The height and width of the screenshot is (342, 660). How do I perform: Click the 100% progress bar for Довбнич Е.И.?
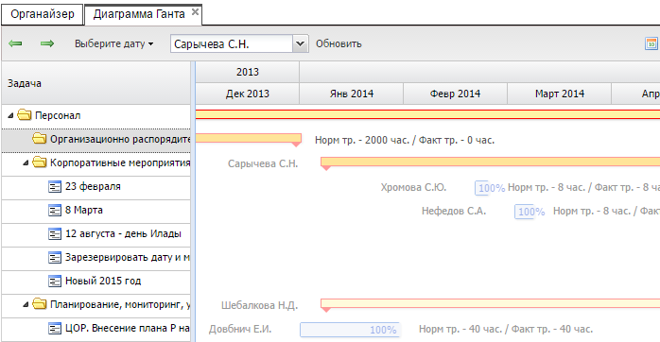pos(350,330)
